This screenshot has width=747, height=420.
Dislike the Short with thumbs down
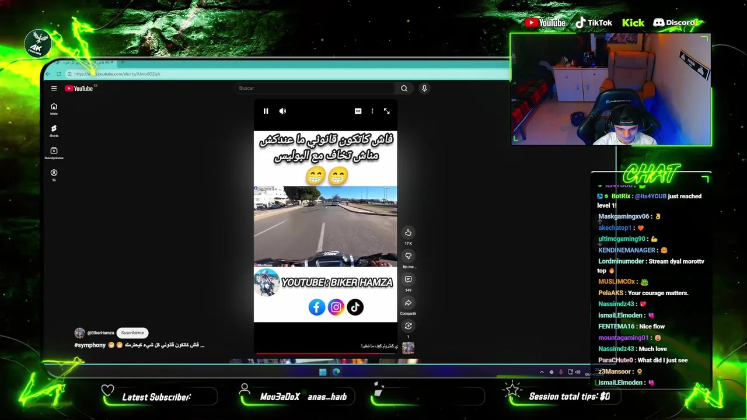click(408, 256)
